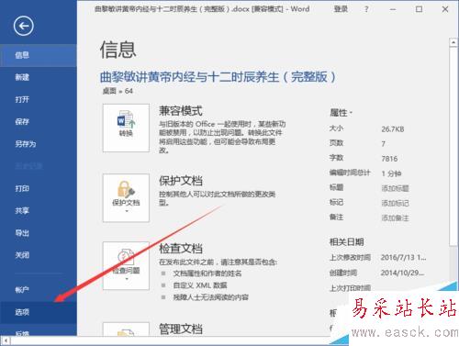Click the last modified date 2016/7/13

pos(403,258)
